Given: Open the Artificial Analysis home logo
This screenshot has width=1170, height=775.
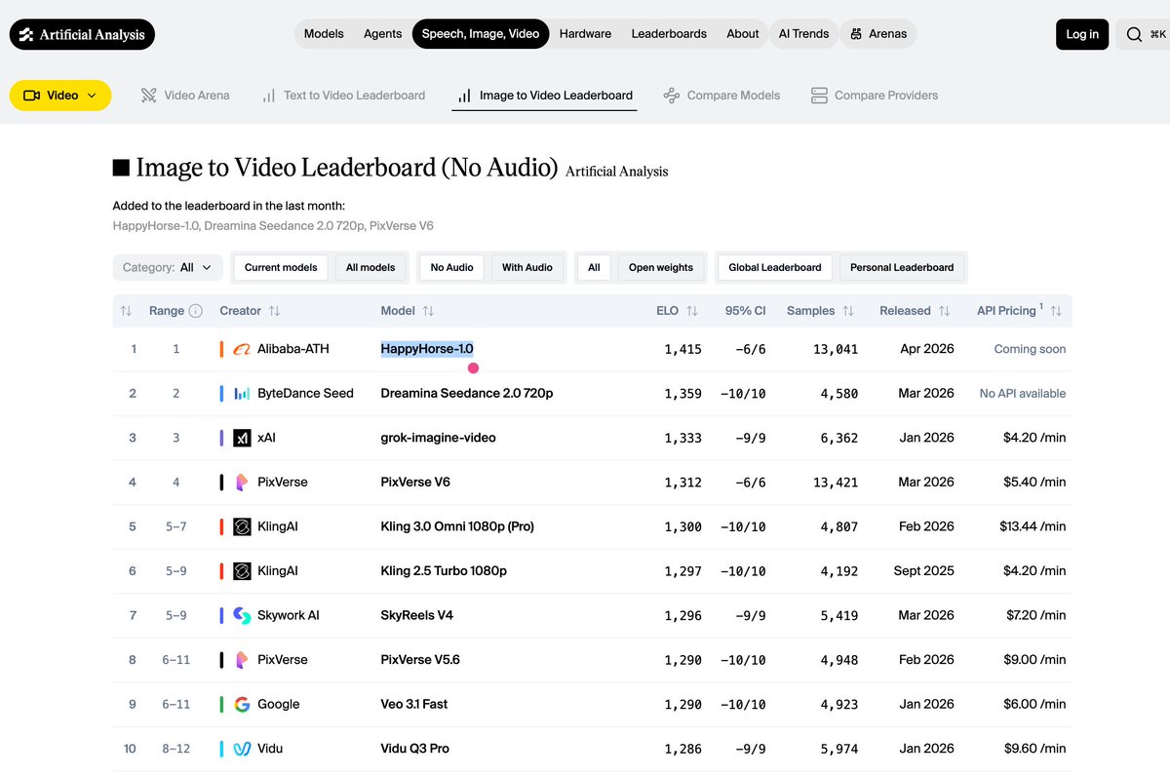Looking at the screenshot, I should [82, 34].
